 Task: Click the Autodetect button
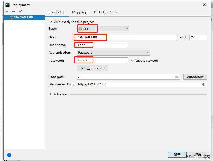[195, 77]
